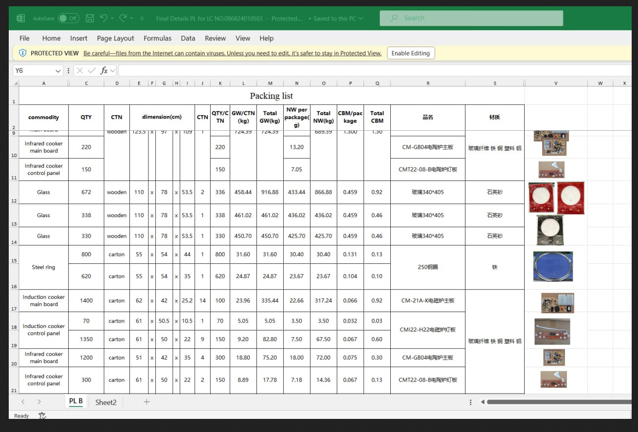Image resolution: width=638 pixels, height=432 pixels.
Task: Open the Help tab
Action: [x=266, y=38]
